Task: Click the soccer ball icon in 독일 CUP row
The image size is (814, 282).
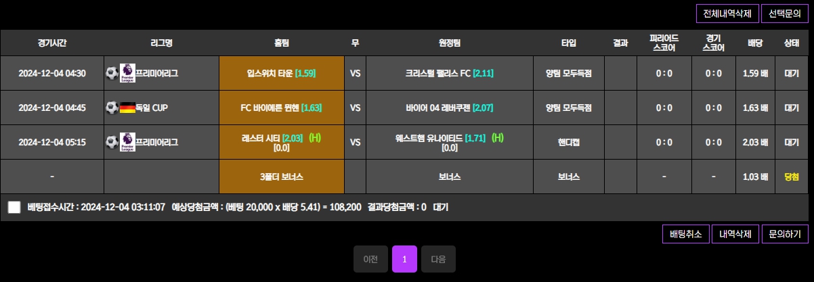Action: (x=112, y=108)
